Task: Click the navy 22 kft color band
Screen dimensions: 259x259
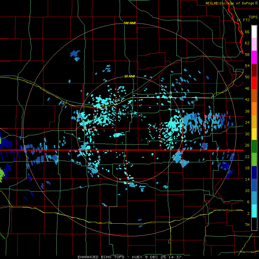Action: [254, 172]
